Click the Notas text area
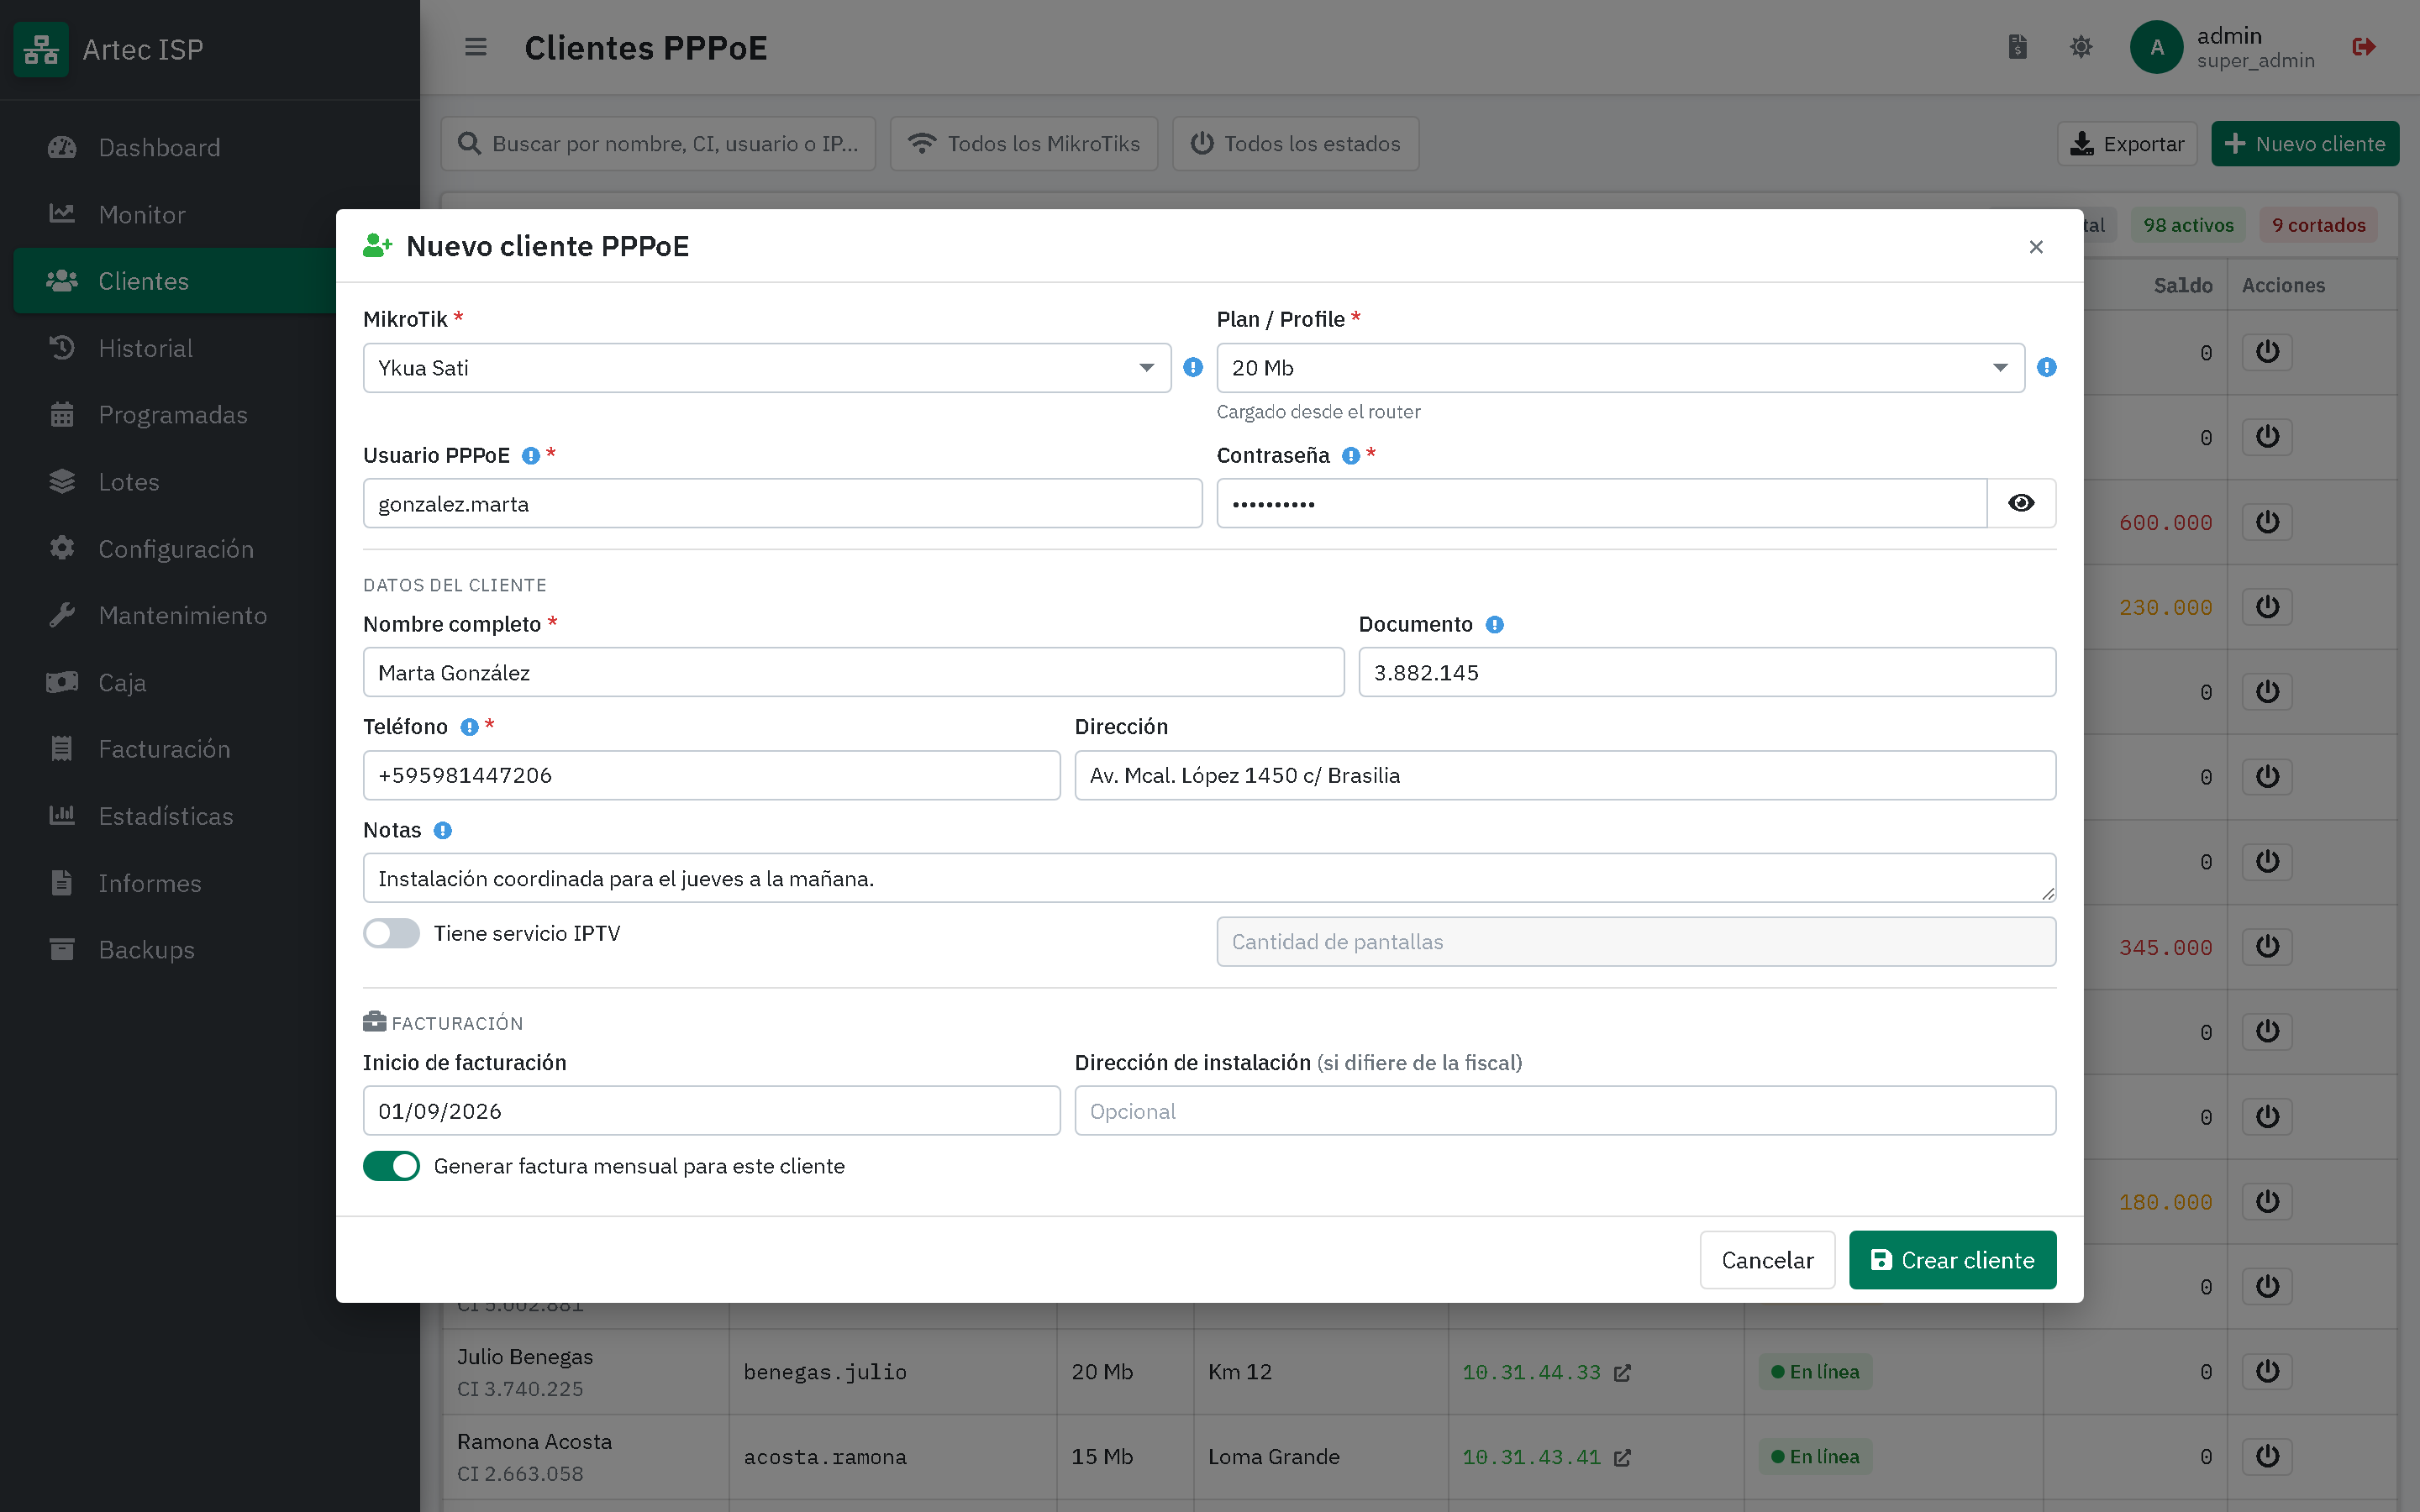This screenshot has height=1512, width=2420. click(1209, 878)
